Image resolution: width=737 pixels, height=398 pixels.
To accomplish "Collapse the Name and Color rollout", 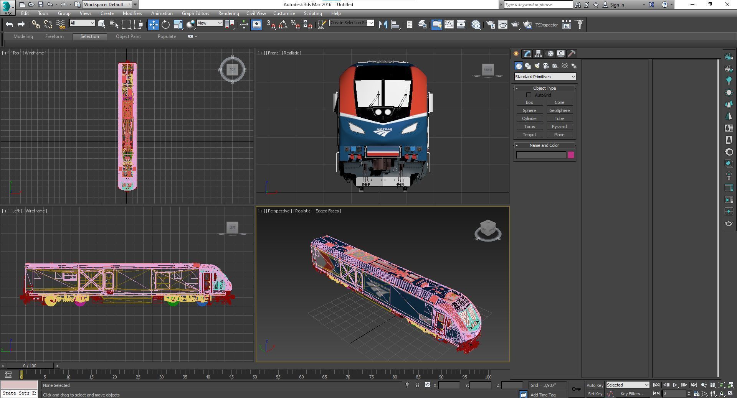I will click(x=544, y=145).
